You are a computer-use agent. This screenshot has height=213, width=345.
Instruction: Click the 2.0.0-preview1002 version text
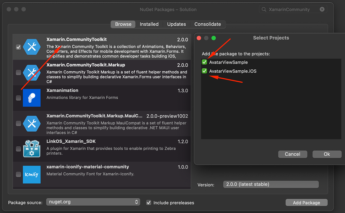(x=167, y=116)
